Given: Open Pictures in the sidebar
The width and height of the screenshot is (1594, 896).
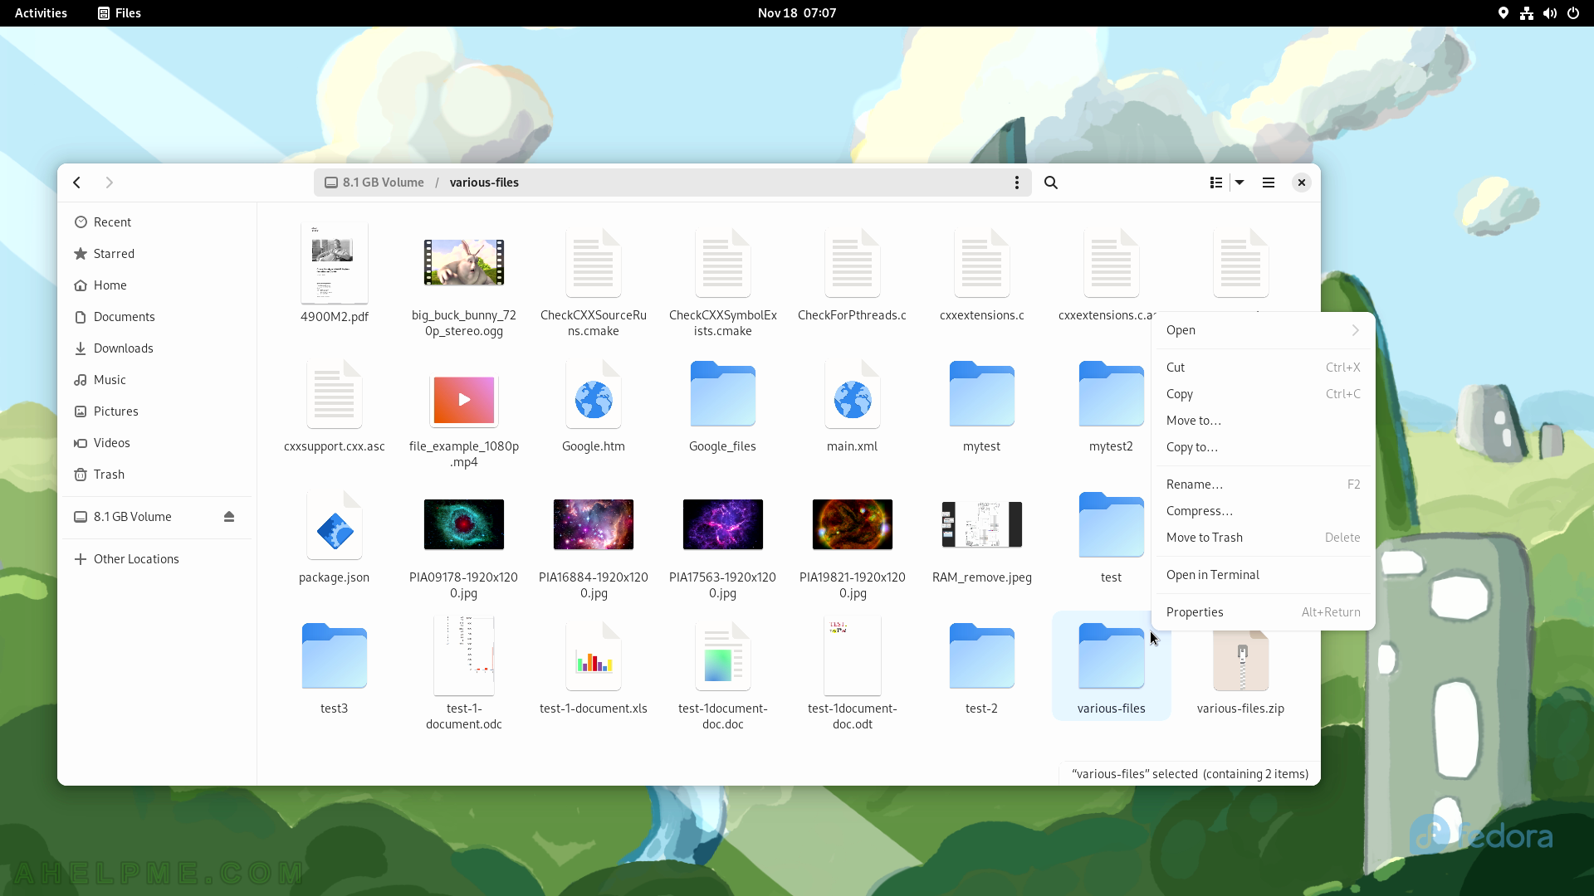Looking at the screenshot, I should point(158,411).
